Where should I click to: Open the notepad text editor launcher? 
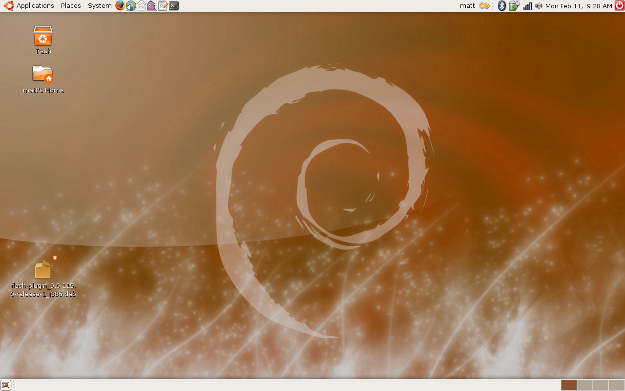click(x=163, y=6)
